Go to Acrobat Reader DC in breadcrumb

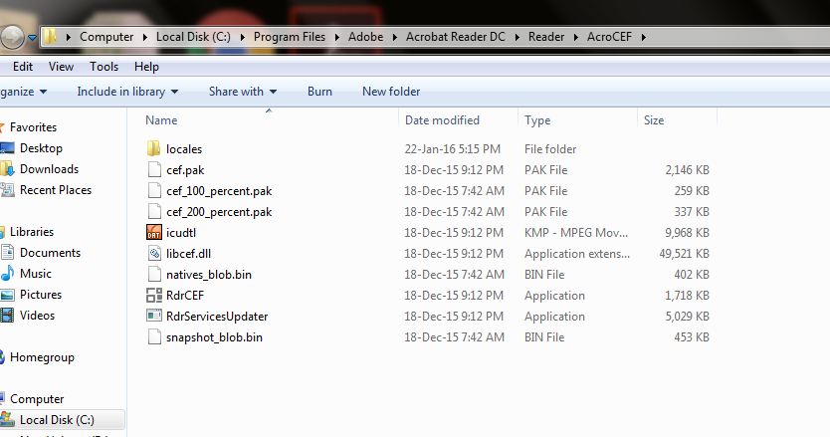455,37
